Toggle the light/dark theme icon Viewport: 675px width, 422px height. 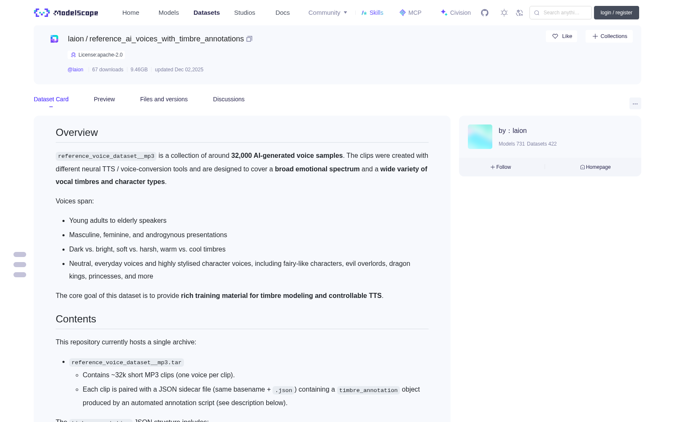point(504,13)
